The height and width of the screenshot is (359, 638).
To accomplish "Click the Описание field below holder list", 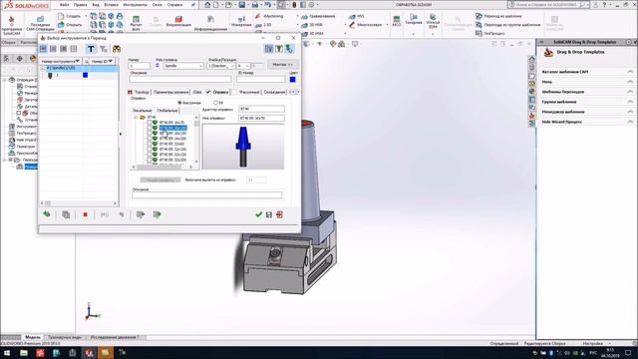I will click(206, 195).
